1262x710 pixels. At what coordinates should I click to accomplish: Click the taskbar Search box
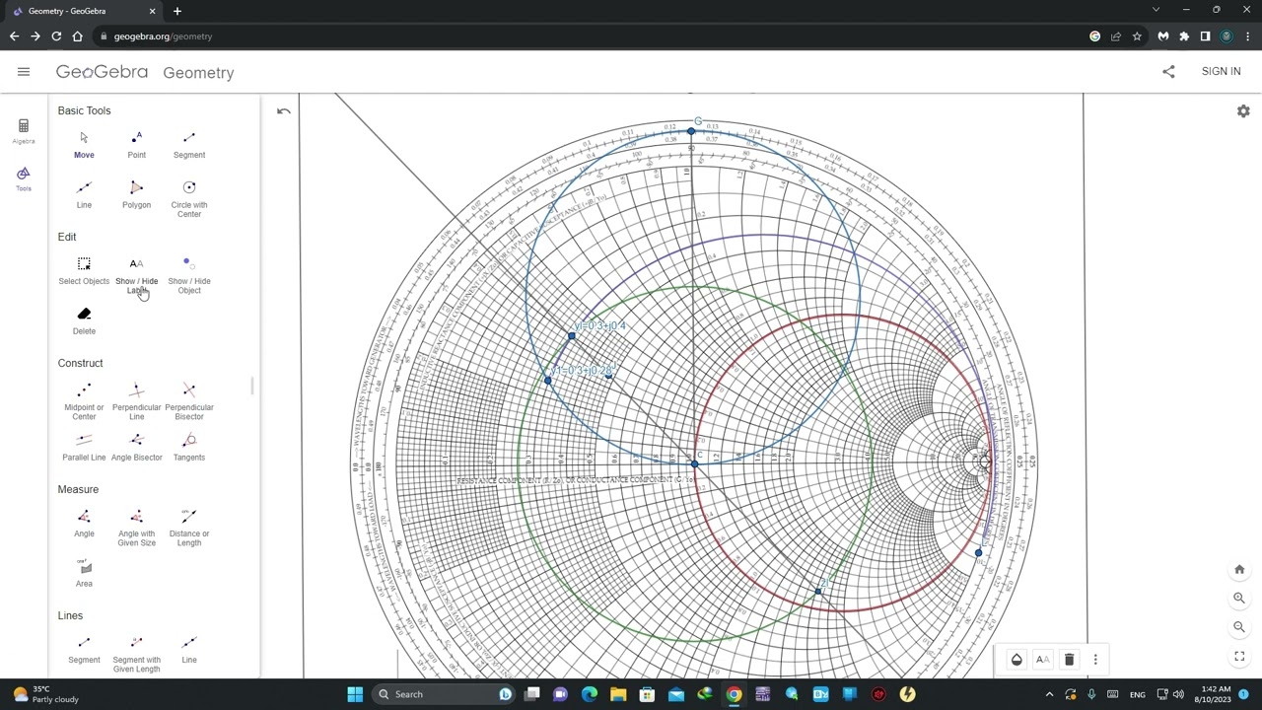(444, 694)
